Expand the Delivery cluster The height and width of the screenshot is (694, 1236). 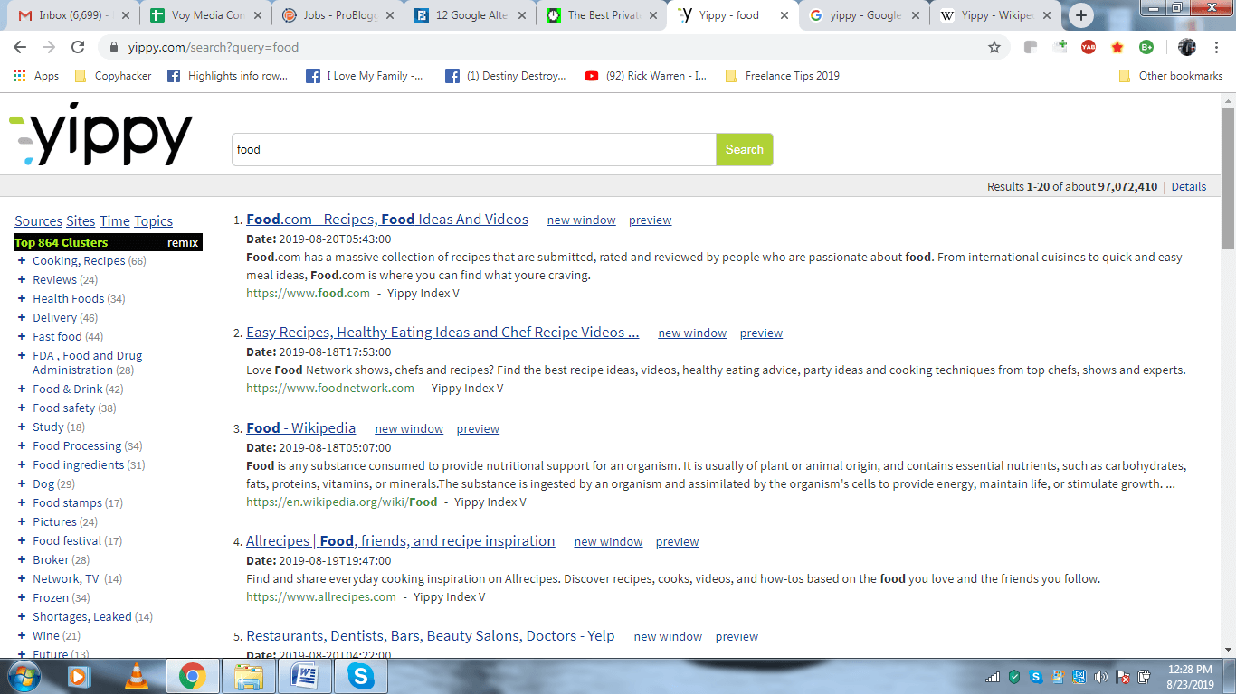click(21, 317)
